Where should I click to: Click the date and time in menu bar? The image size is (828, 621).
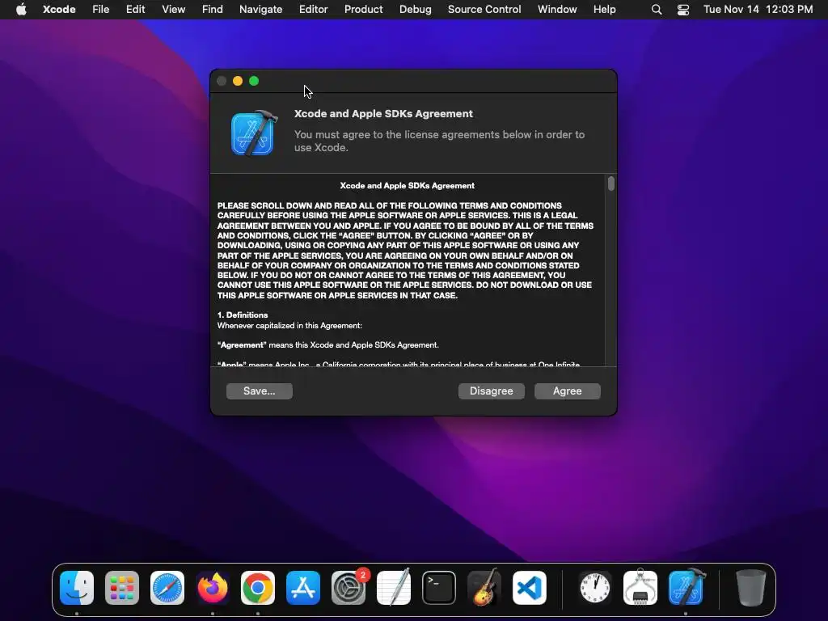point(758,10)
